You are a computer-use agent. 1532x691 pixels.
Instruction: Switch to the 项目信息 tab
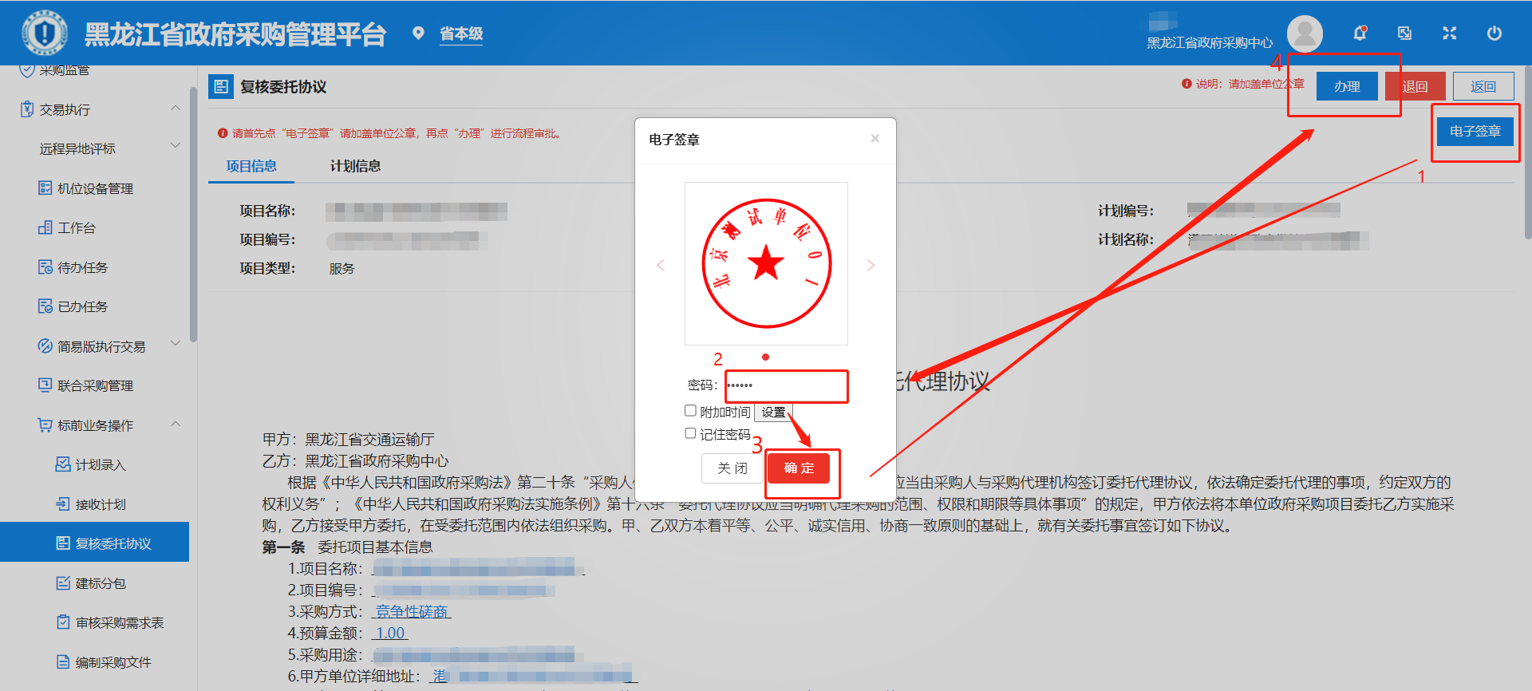(x=251, y=166)
